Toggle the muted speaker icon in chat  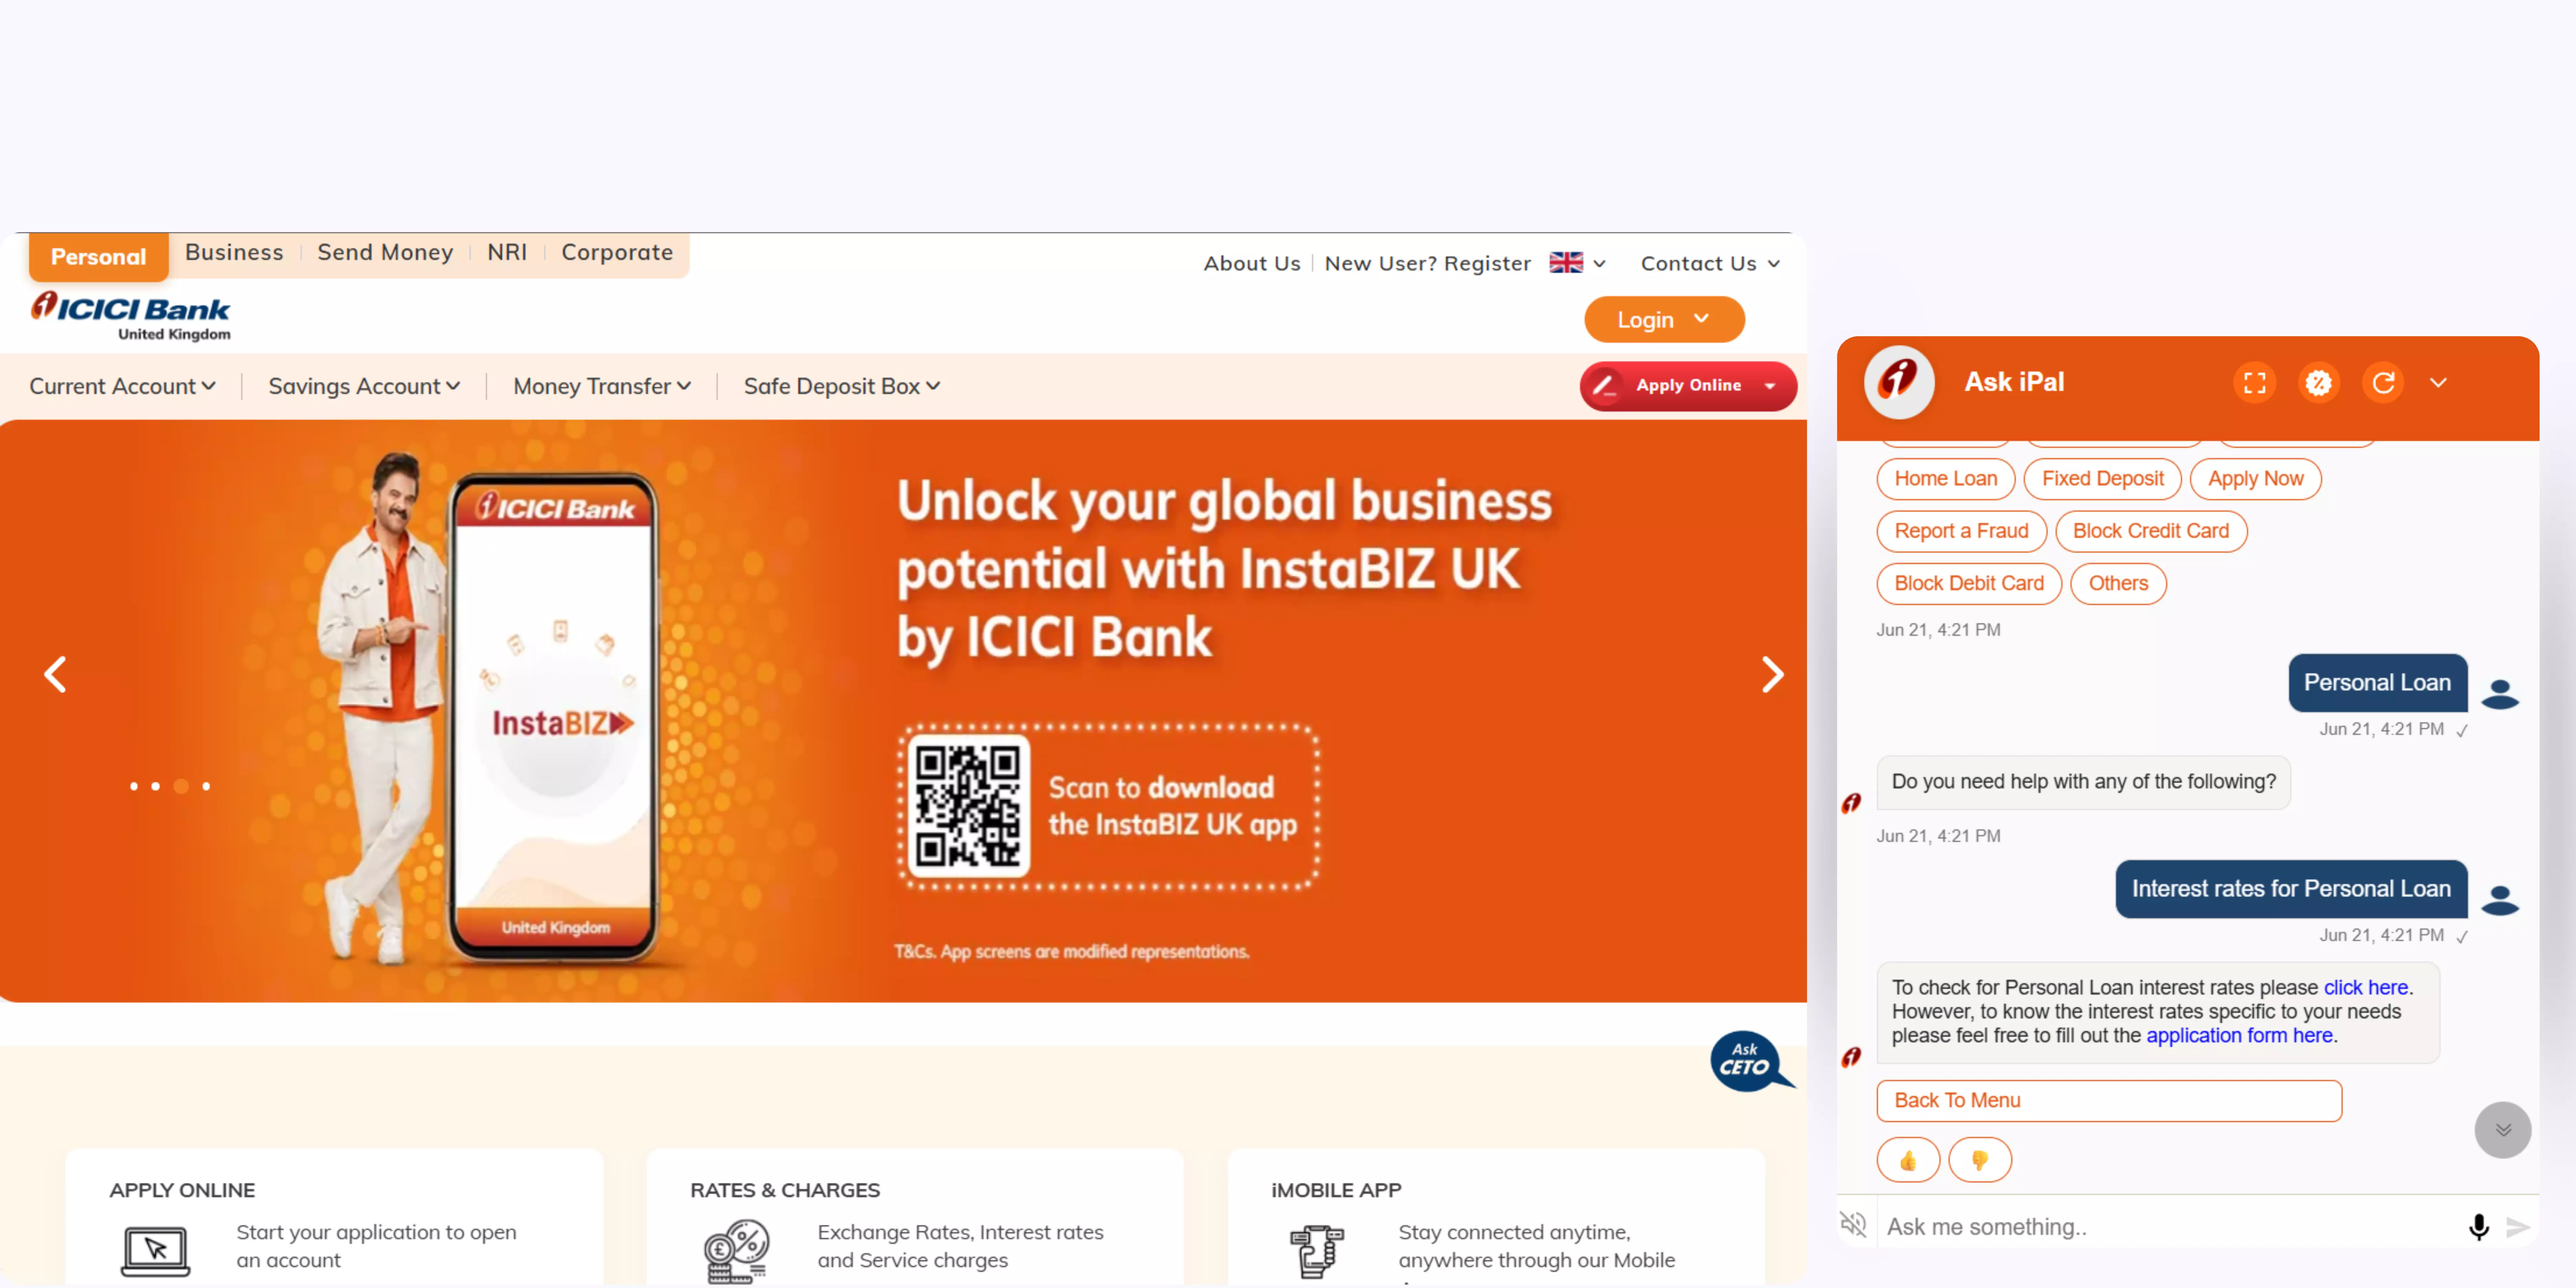tap(1853, 1224)
